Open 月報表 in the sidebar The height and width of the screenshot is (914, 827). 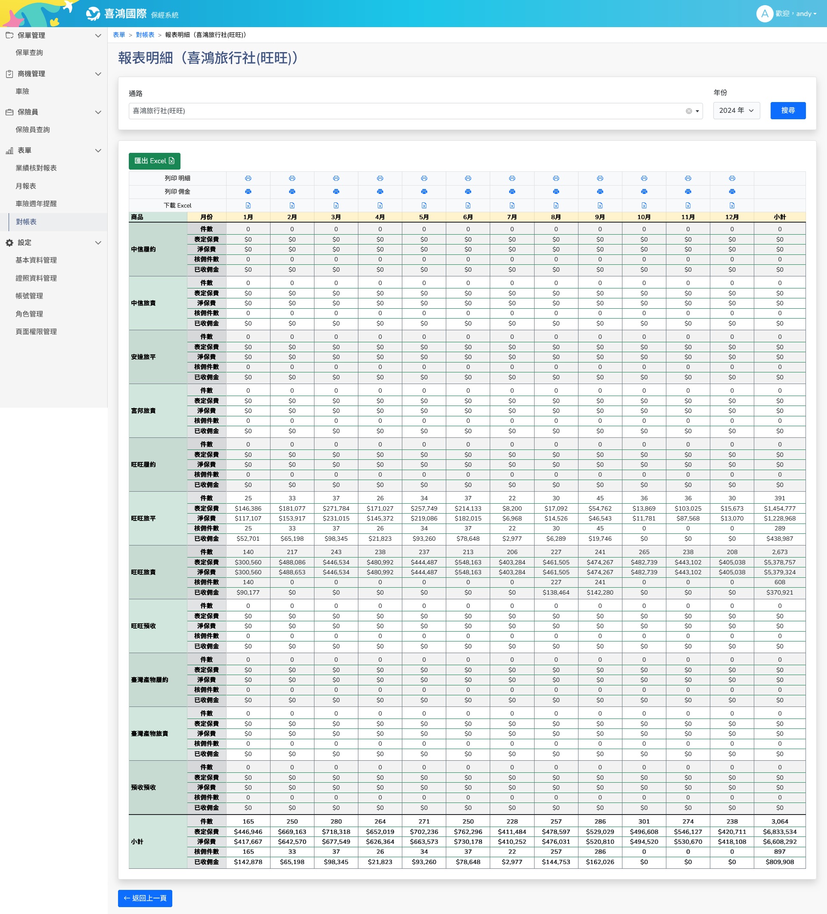[x=26, y=186]
